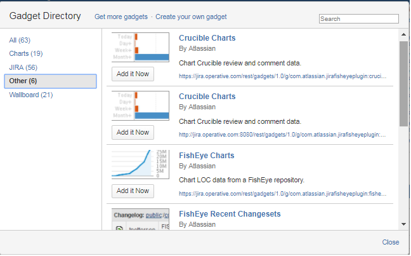Image resolution: width=411 pixels, height=256 pixels.
Task: Select the JIRA (56) category
Action: tap(23, 67)
